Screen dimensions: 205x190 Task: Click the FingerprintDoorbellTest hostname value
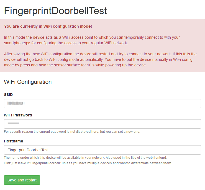28,150
